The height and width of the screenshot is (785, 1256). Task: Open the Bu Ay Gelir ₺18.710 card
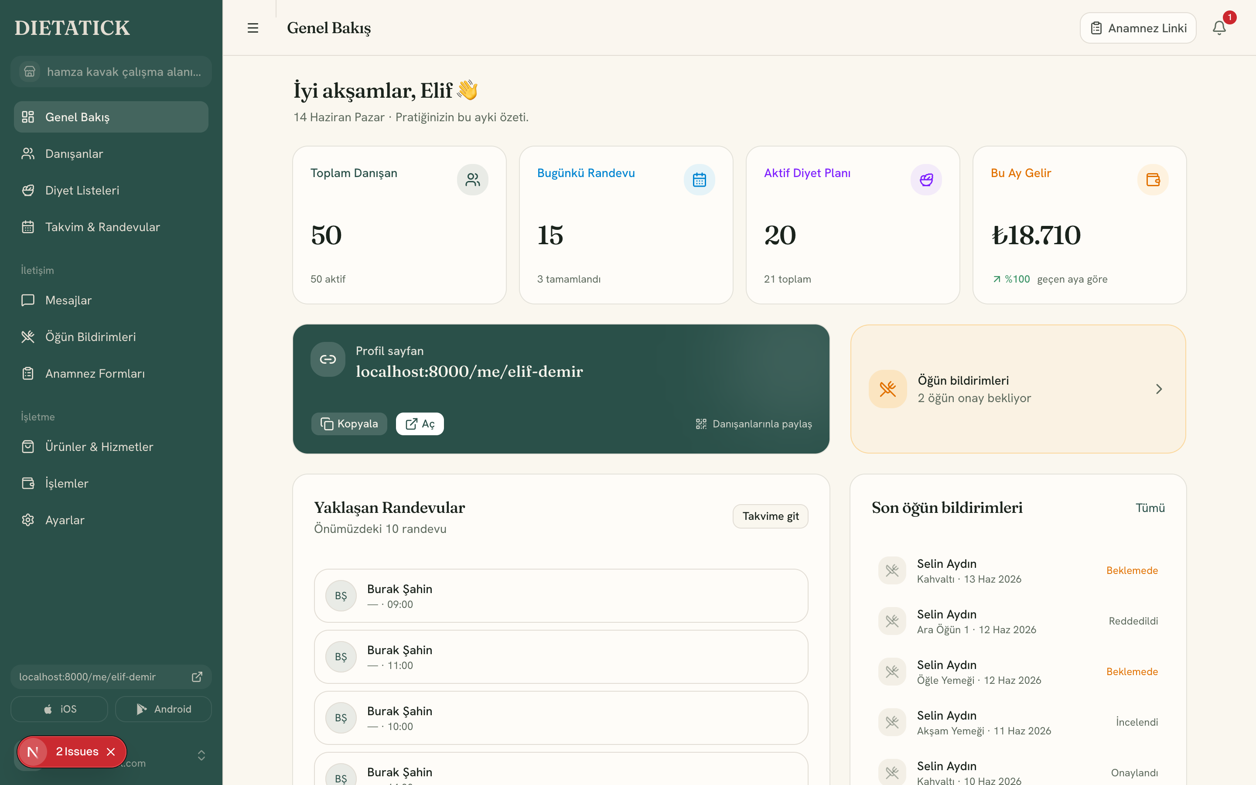pos(1079,225)
